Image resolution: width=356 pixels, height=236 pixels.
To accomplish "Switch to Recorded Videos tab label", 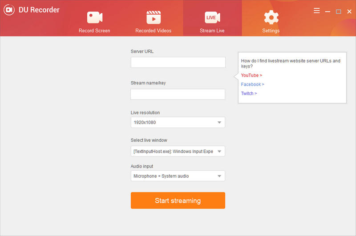I will (153, 31).
